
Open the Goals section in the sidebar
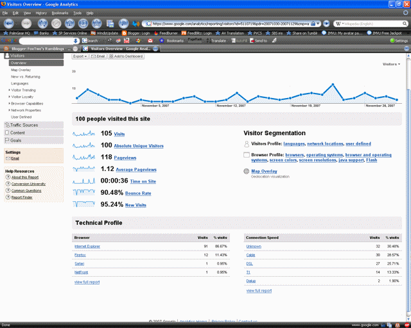34,140
